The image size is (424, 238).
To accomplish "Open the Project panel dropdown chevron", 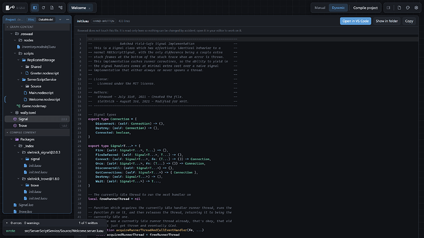I will coord(60,20).
